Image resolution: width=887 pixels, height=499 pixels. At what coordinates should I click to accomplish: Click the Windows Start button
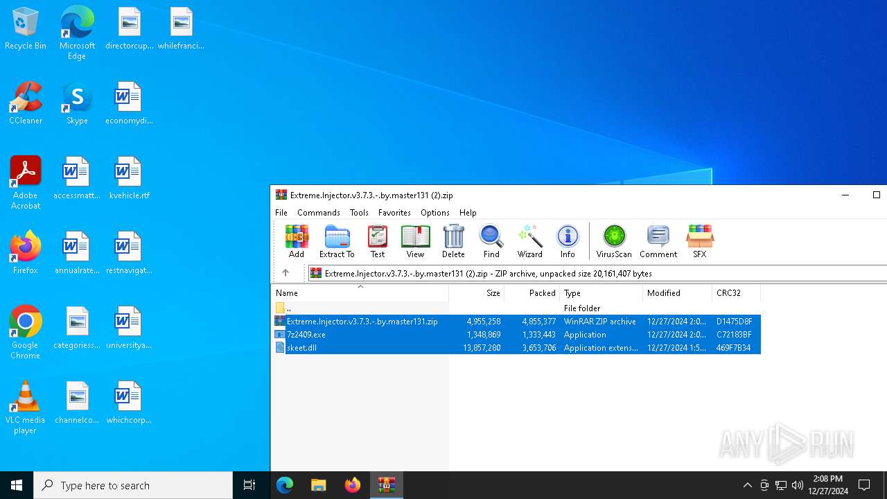[x=17, y=485]
